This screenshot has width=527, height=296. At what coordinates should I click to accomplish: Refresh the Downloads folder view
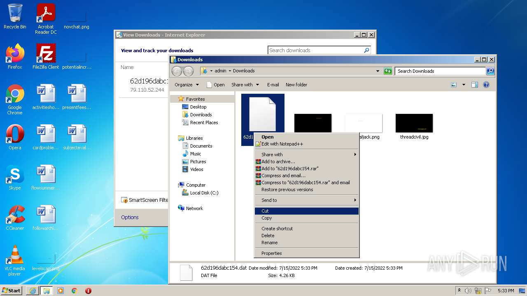click(387, 71)
